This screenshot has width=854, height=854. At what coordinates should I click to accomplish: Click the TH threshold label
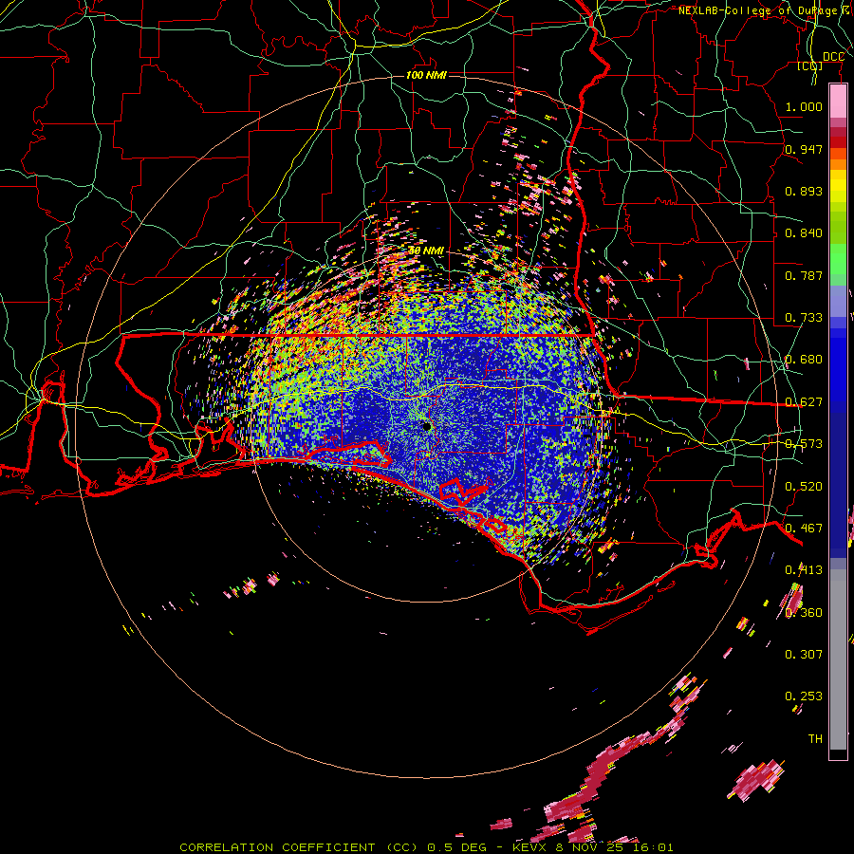(815, 739)
